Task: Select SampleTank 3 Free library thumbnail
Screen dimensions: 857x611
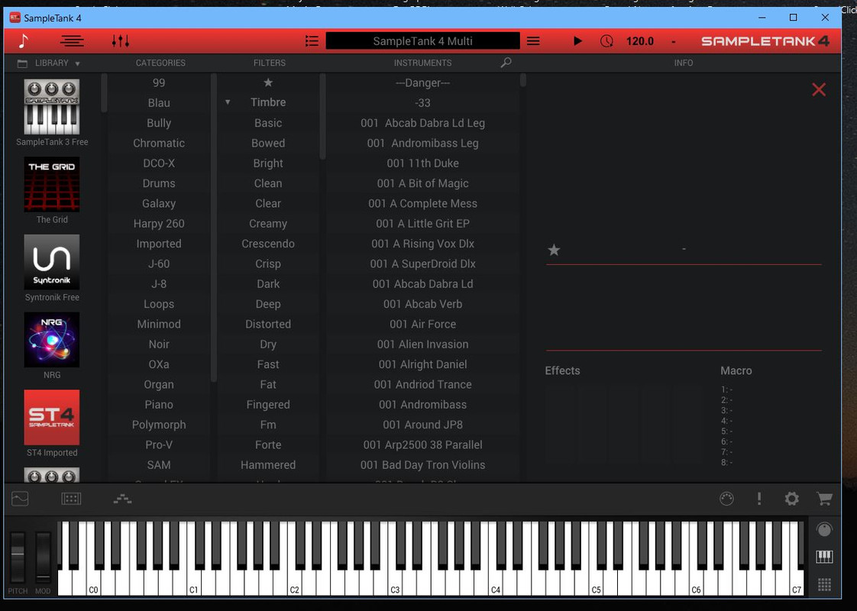Action: [52, 107]
